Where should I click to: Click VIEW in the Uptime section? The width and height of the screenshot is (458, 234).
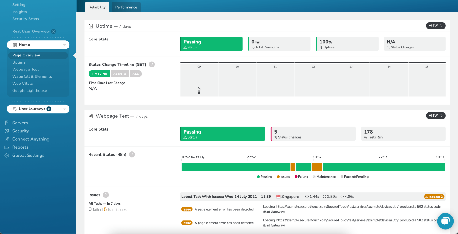435,26
